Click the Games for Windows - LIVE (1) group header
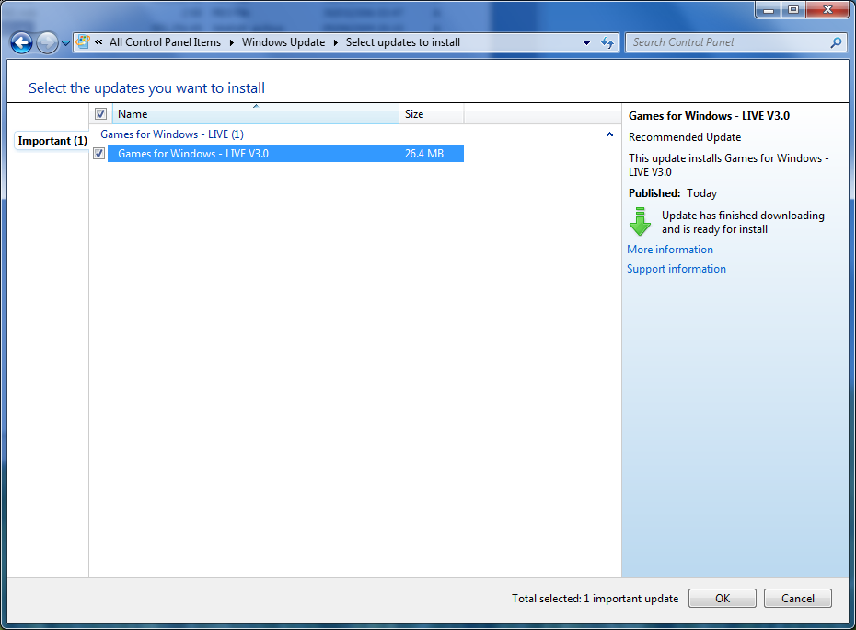 coord(172,134)
